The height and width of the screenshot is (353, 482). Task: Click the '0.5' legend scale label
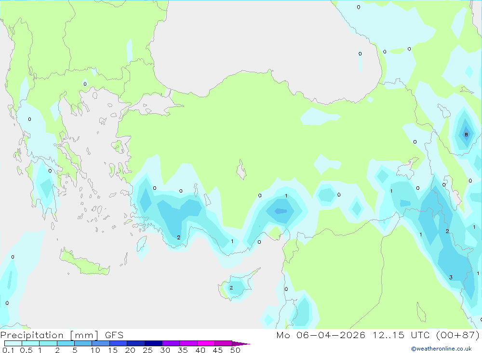pos(26,350)
